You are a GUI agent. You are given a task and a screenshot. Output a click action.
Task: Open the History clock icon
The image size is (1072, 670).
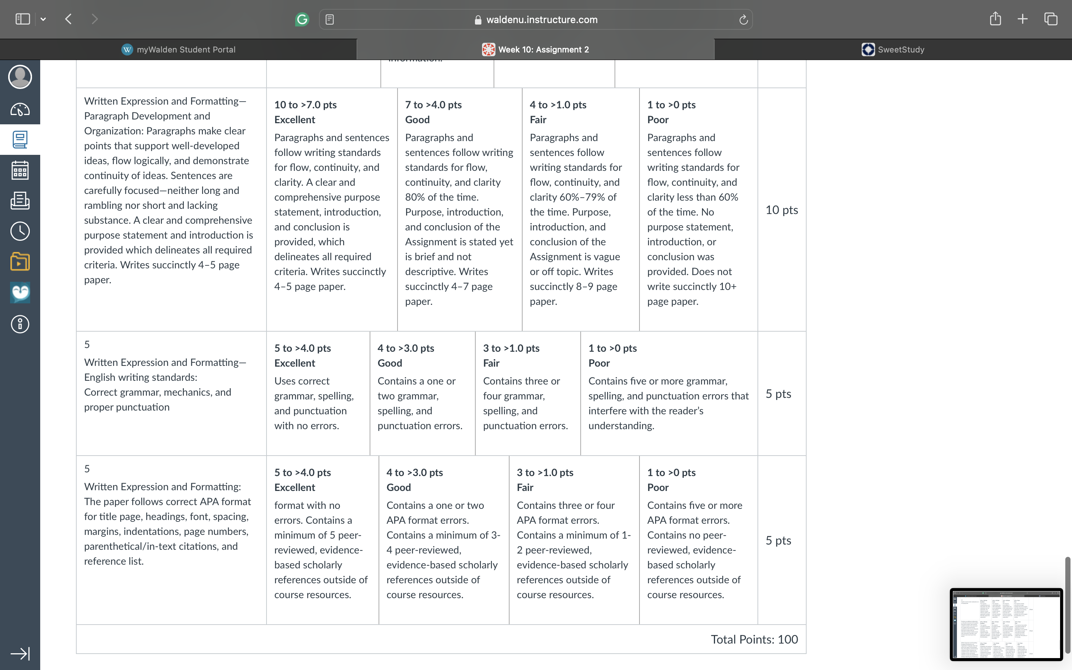coord(20,231)
